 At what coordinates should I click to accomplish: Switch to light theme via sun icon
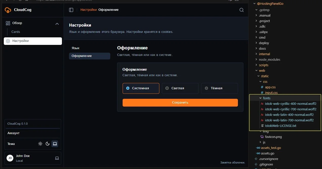[x=40, y=144]
